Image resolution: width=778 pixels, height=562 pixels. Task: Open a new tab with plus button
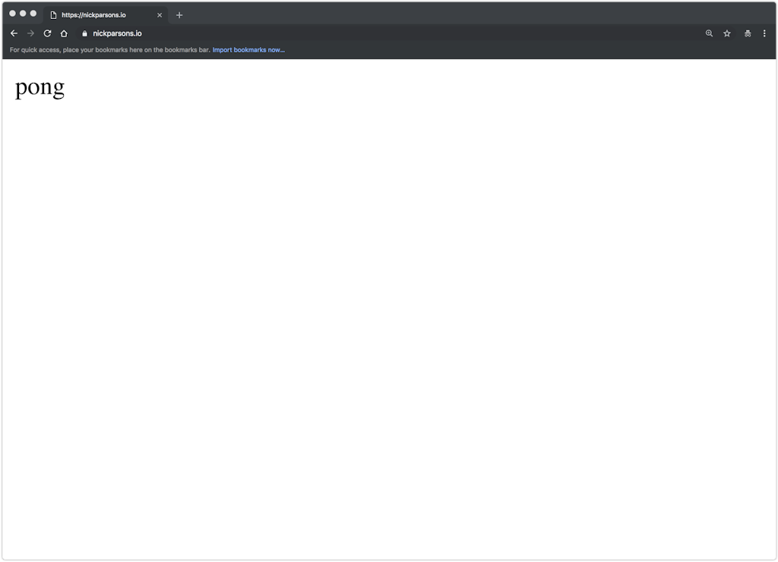[x=179, y=15]
